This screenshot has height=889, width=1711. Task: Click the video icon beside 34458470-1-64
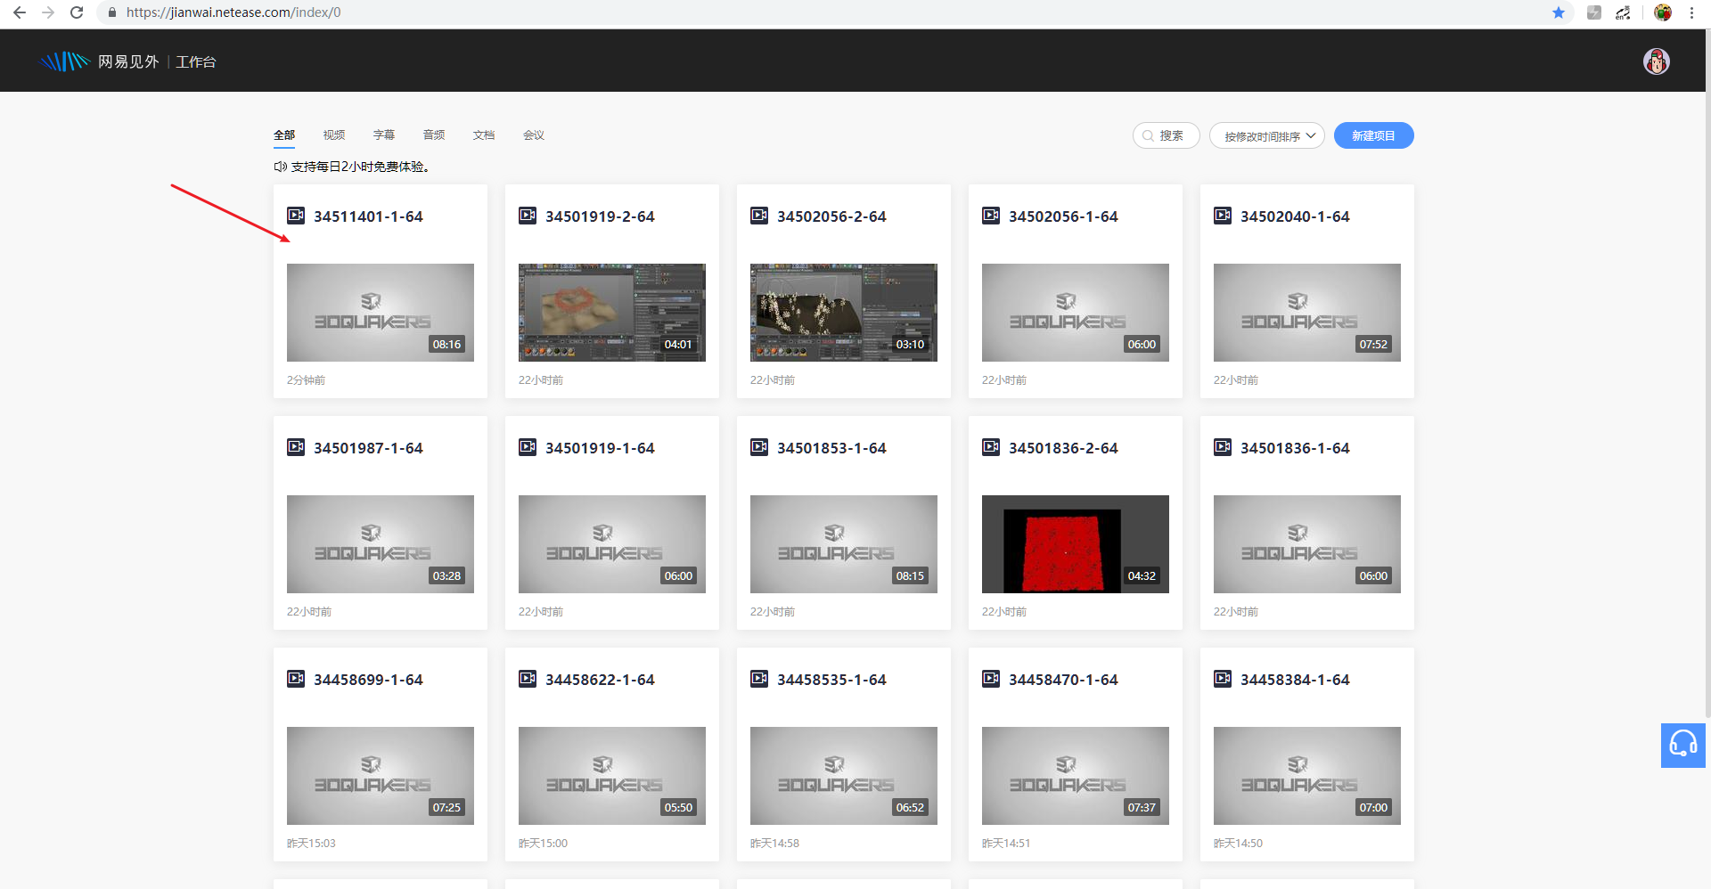click(991, 679)
